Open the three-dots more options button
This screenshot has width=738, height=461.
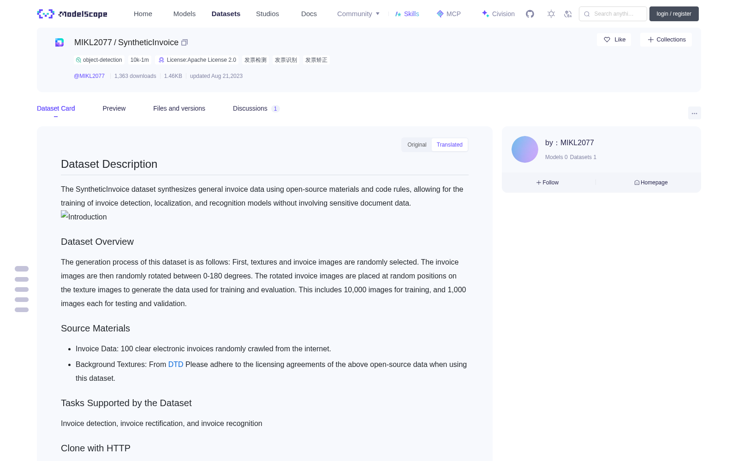click(695, 113)
